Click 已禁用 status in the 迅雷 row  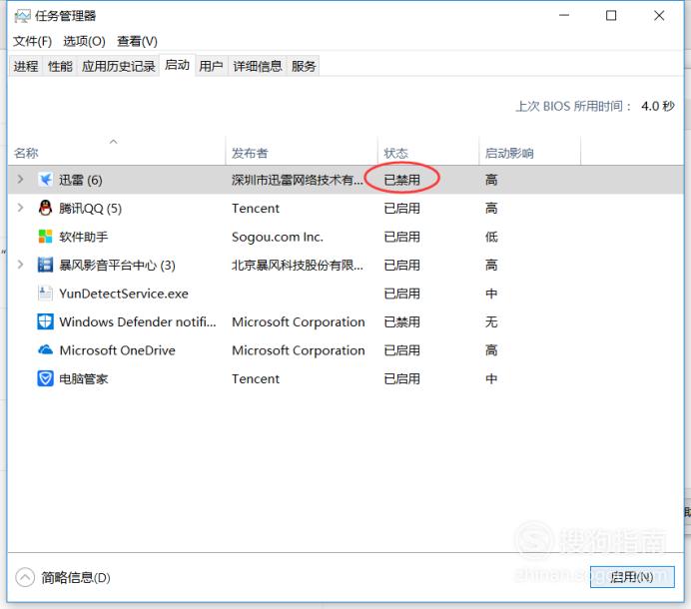(x=401, y=180)
